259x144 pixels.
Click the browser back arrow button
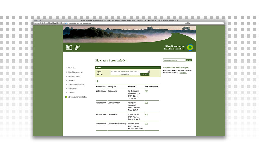[x=36, y=23]
